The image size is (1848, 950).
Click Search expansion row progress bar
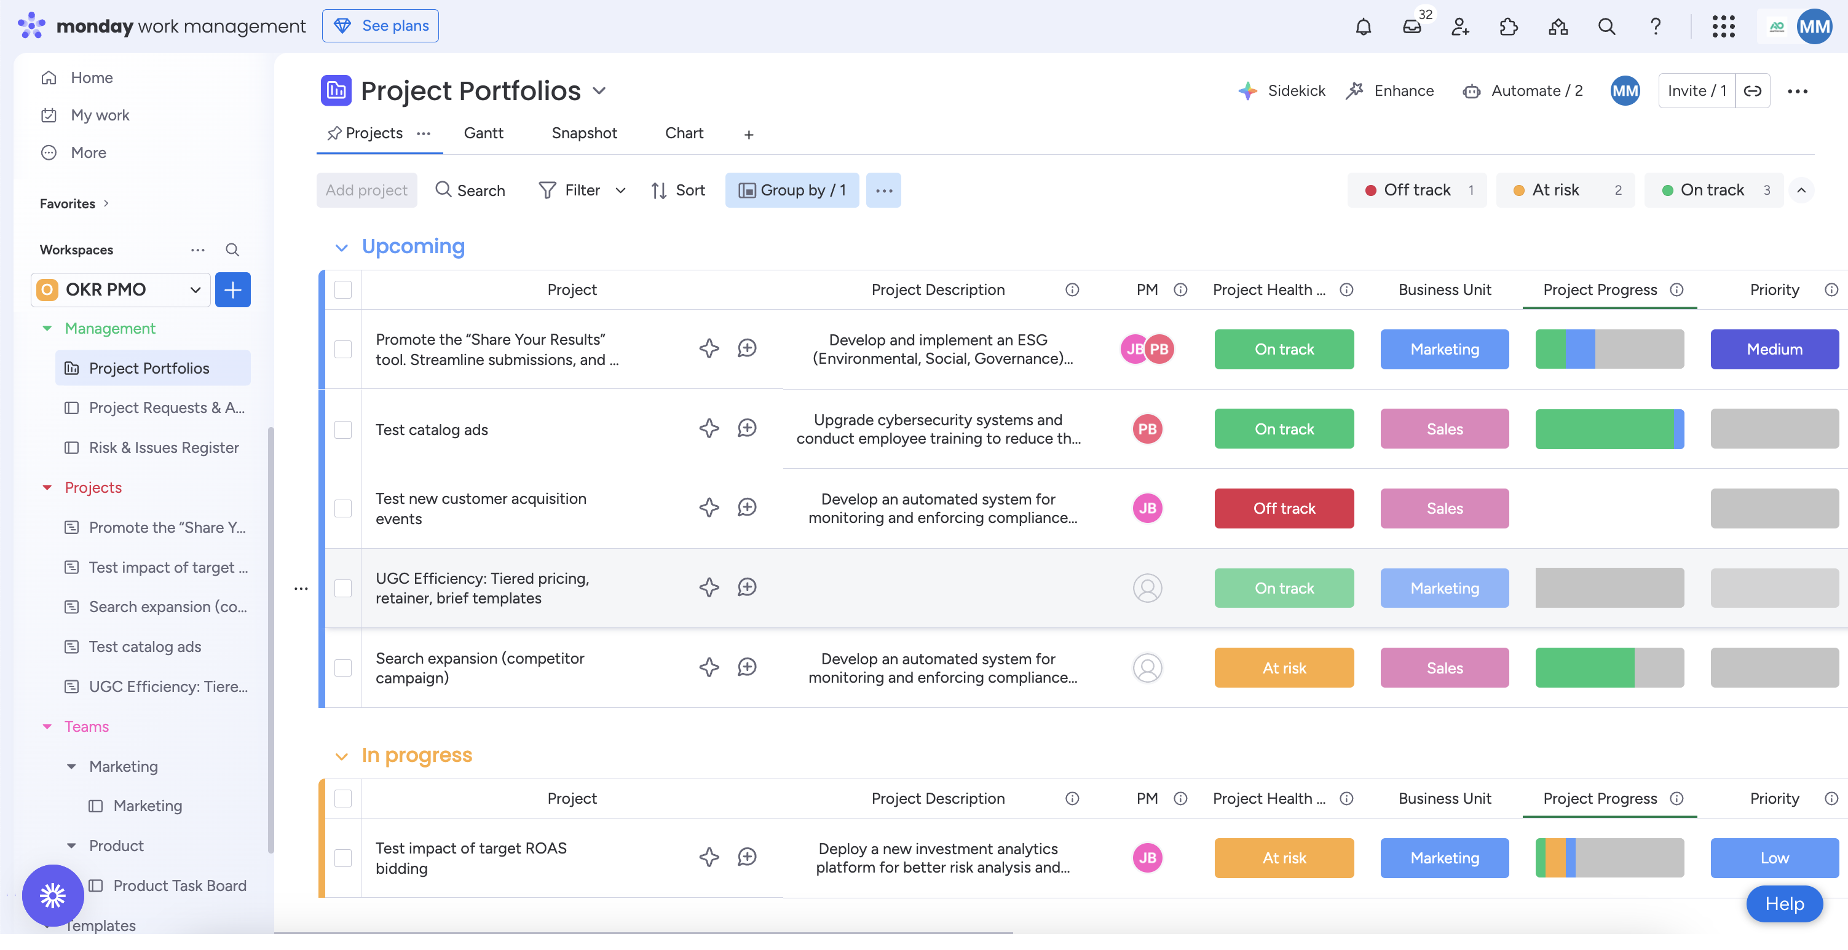click(x=1609, y=667)
